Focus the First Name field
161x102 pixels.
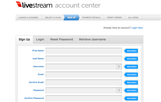coord(84,51)
